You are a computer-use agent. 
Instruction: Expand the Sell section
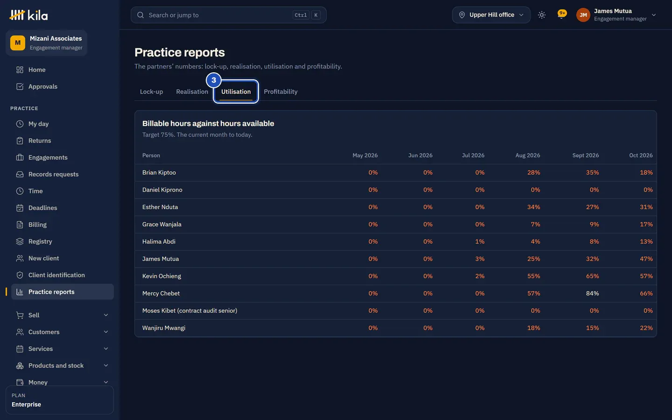(x=63, y=315)
